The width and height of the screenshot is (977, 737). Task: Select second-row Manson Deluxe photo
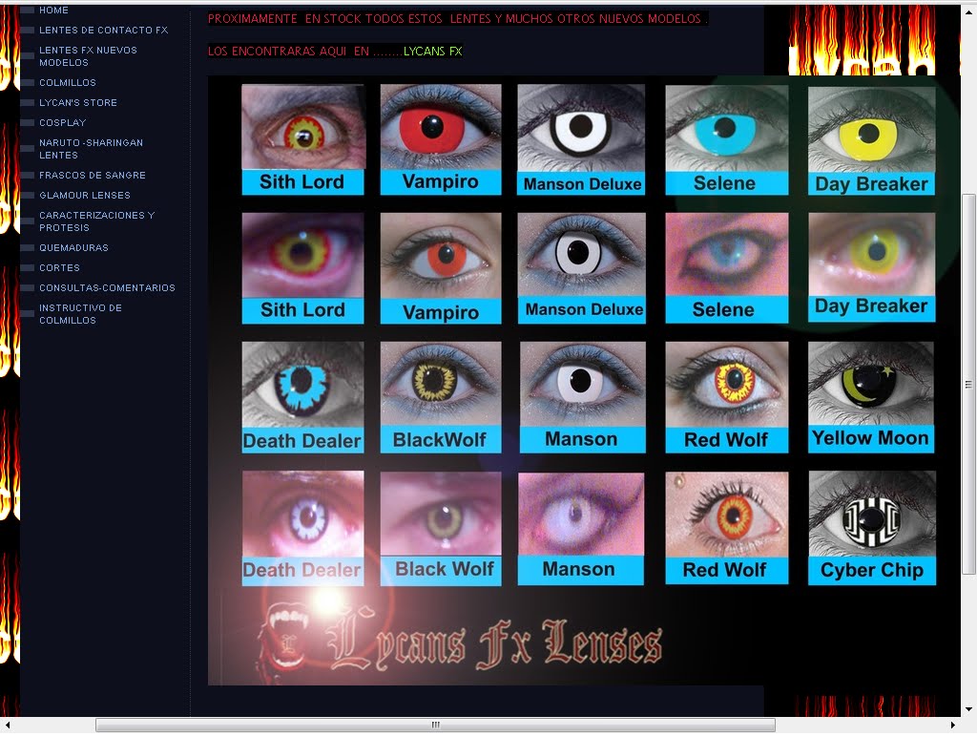[x=581, y=256]
